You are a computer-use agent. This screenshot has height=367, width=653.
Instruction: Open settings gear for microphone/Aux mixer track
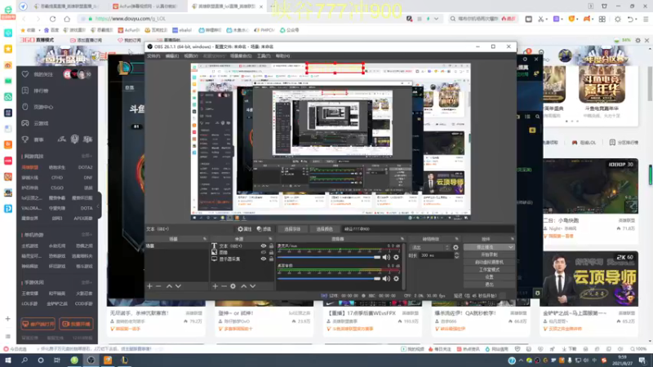[x=396, y=258]
